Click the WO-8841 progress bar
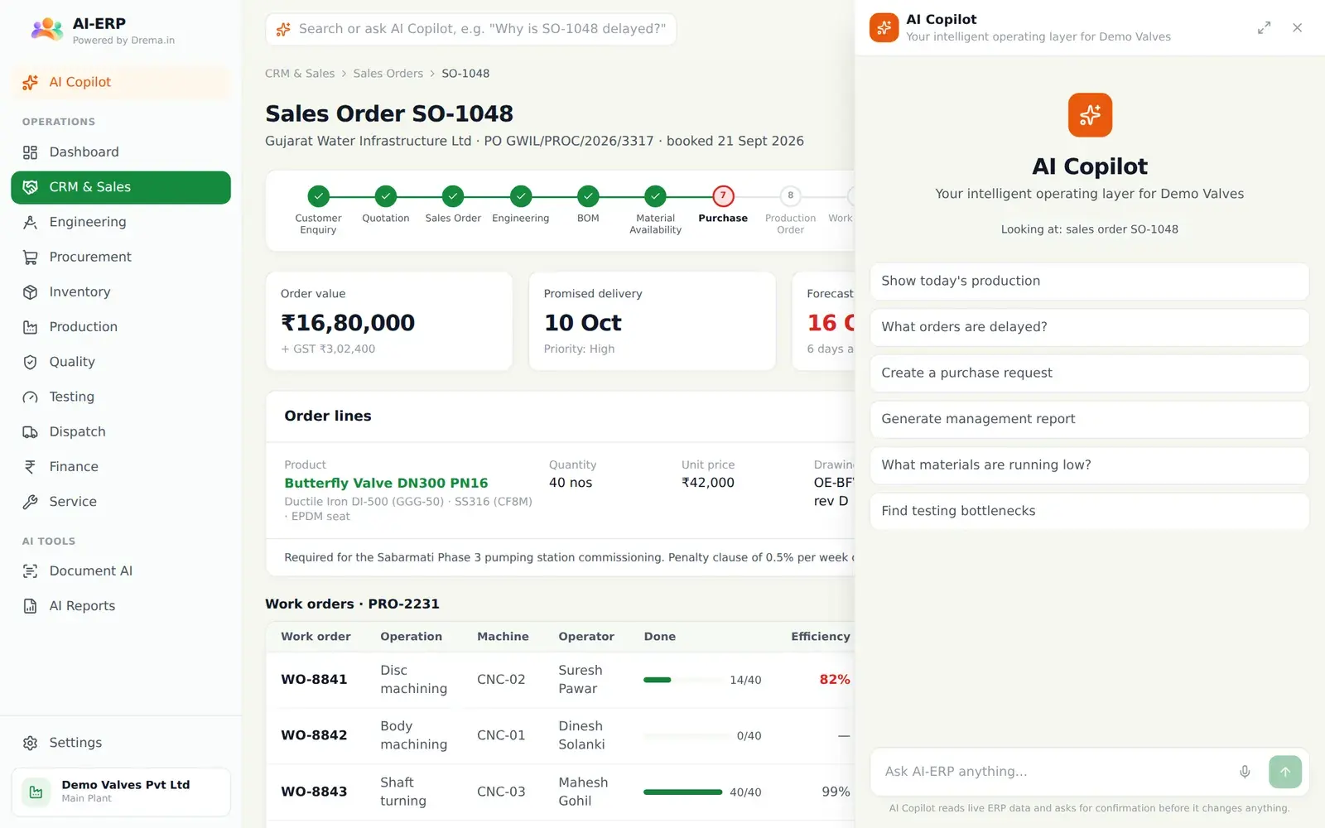Screen dimensions: 1325x828 [x=682, y=680]
